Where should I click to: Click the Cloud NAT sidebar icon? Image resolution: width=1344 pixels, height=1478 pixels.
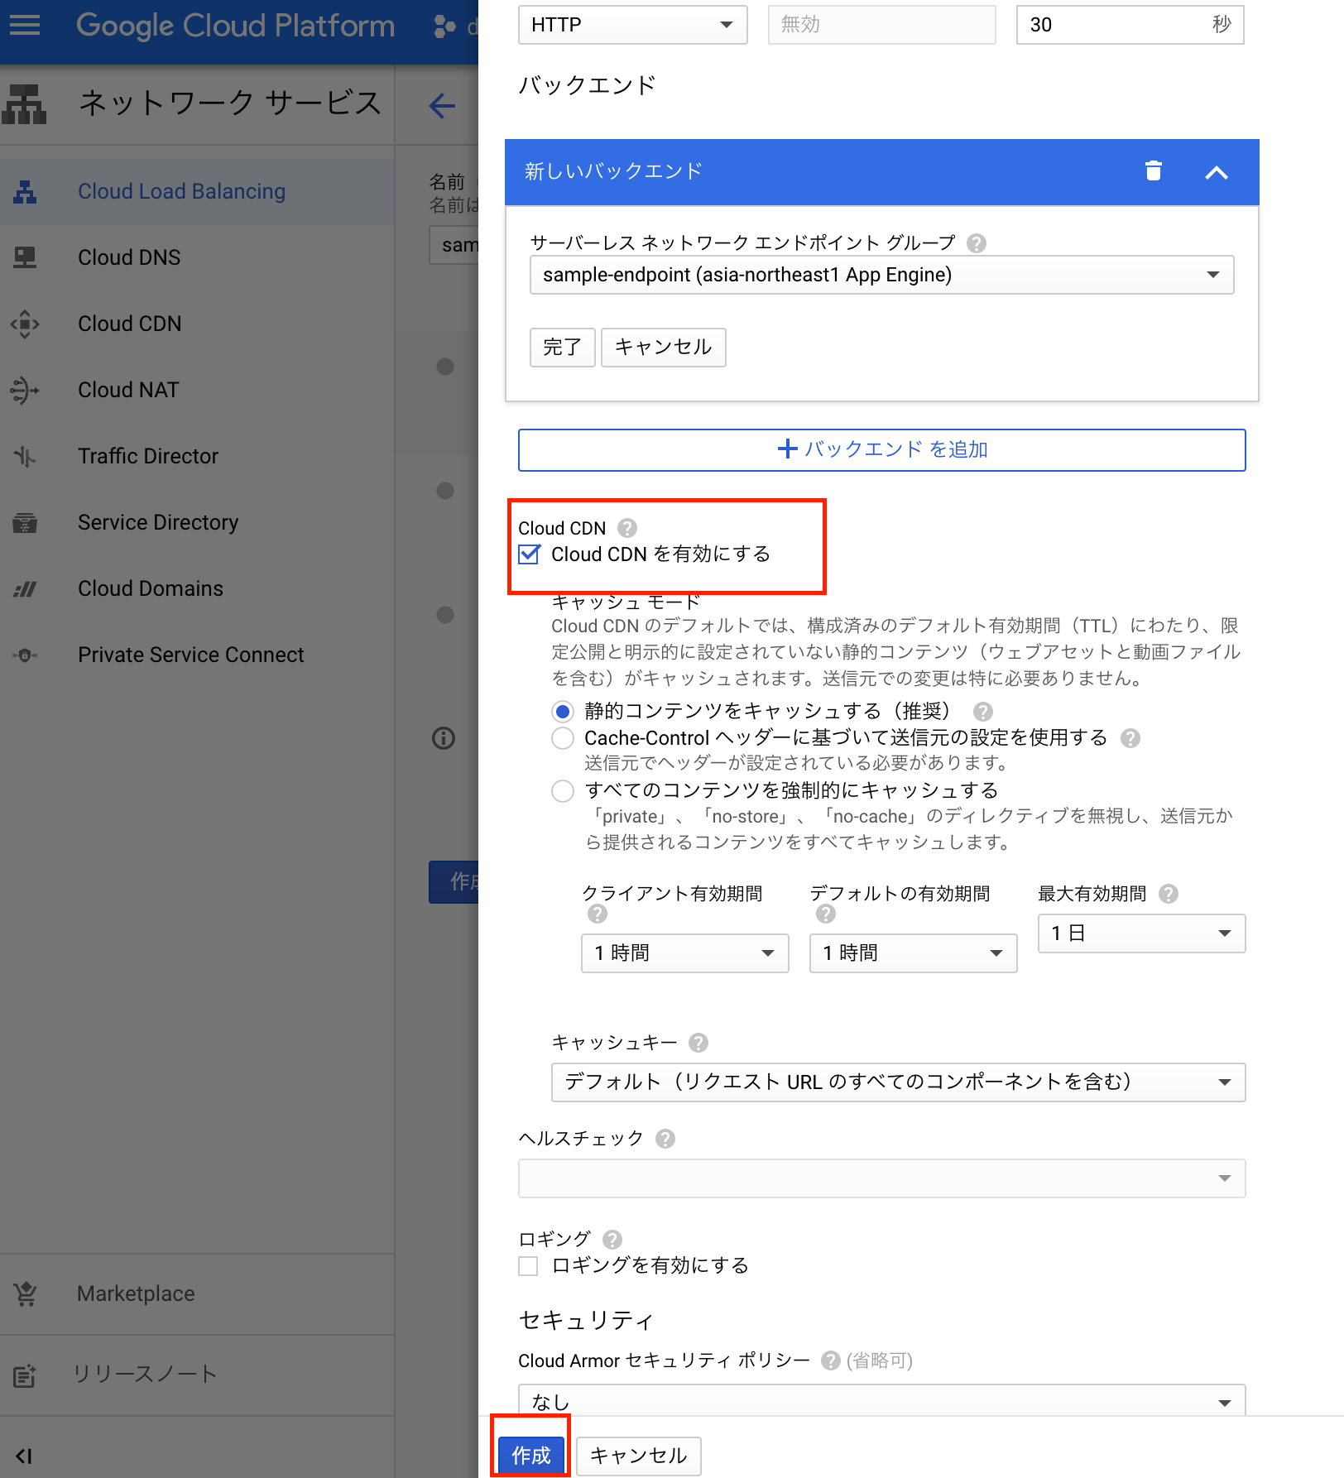(x=25, y=390)
